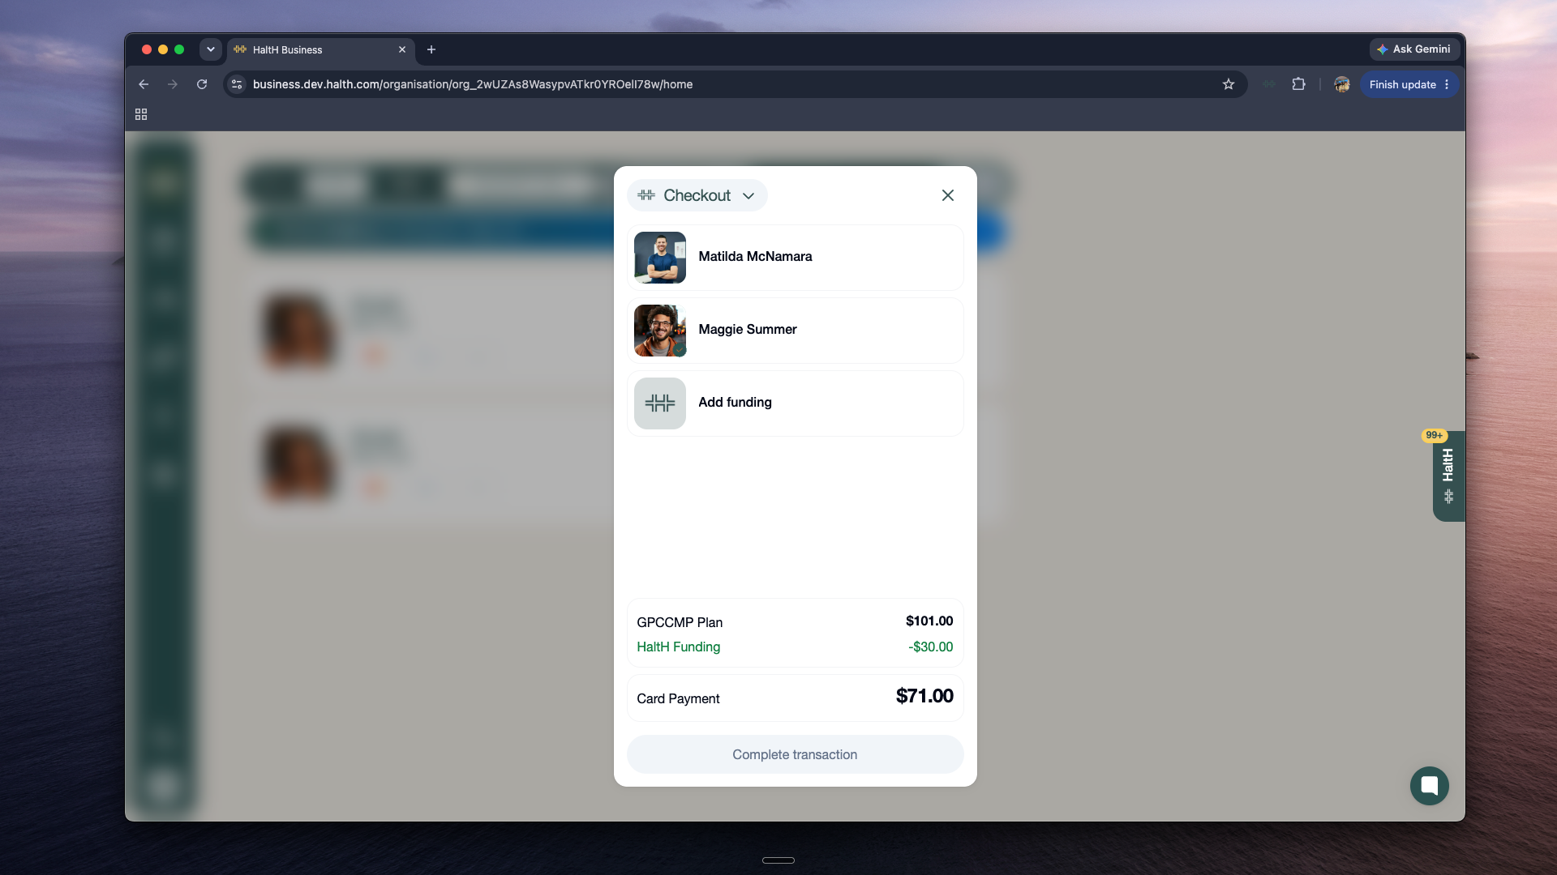Image resolution: width=1557 pixels, height=875 pixels.
Task: Click the HaltH extension icon in toolbar
Action: click(1269, 84)
